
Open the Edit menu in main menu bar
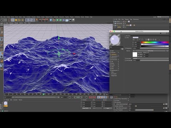pos(4,17)
